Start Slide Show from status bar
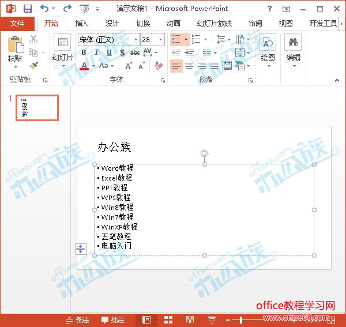 coord(212,320)
